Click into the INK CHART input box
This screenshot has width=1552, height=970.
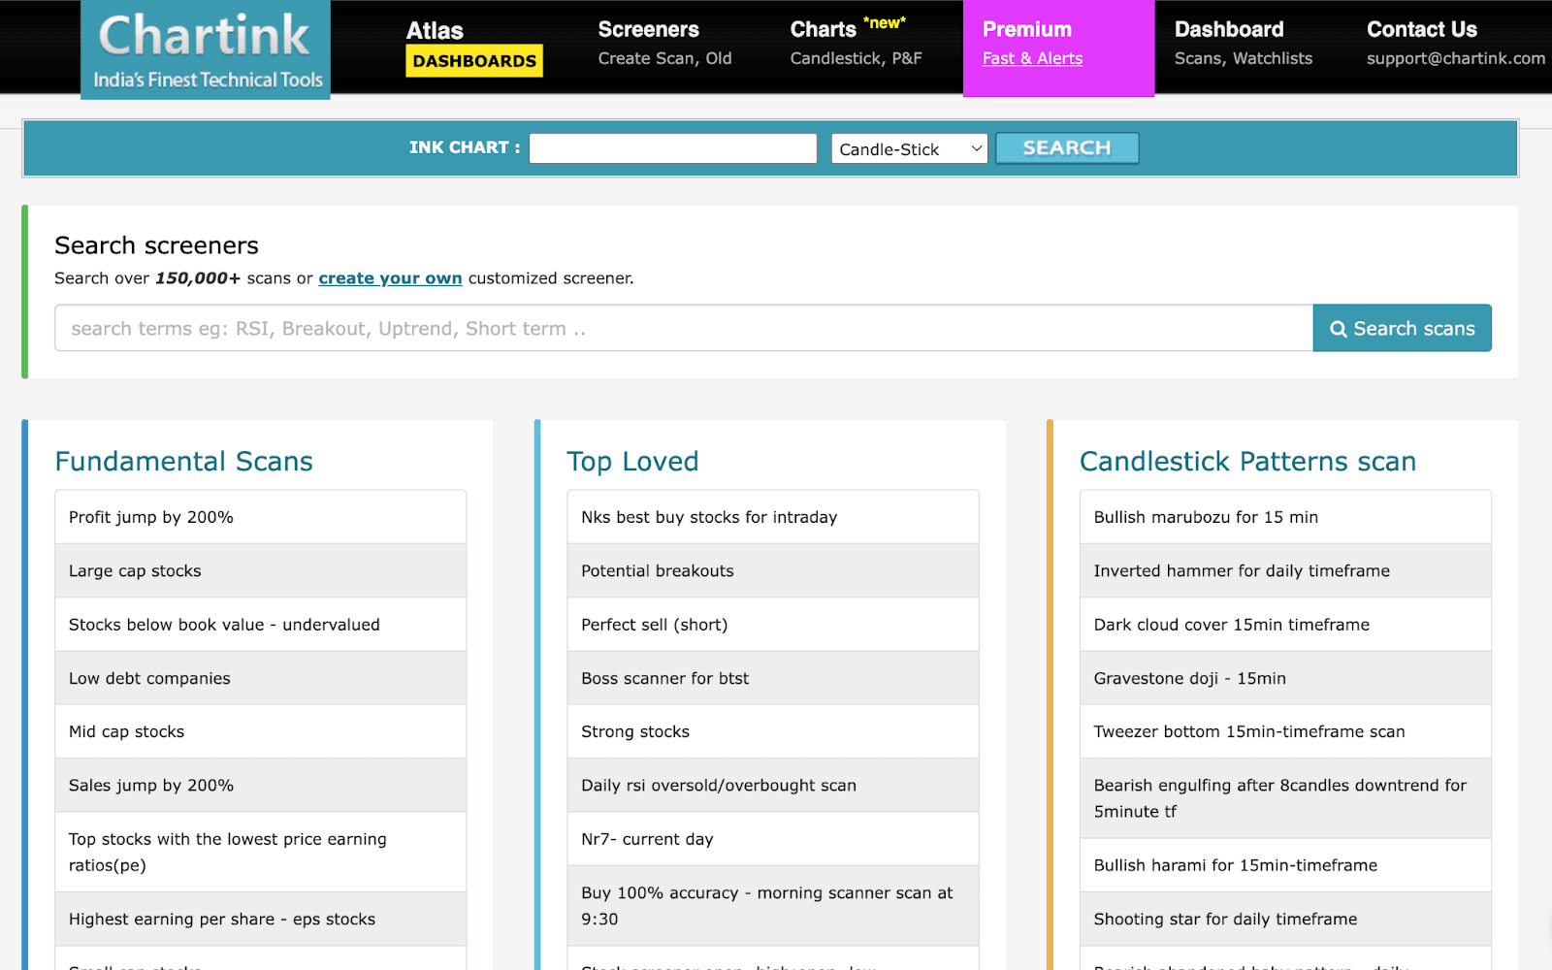coord(672,147)
